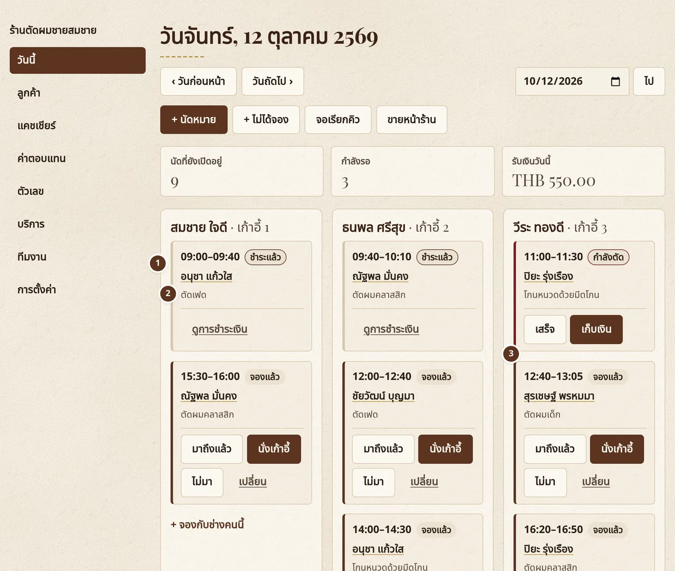
Task: Open customer อนุชา แก้วใส at 09:00–09:40
Action: click(207, 277)
